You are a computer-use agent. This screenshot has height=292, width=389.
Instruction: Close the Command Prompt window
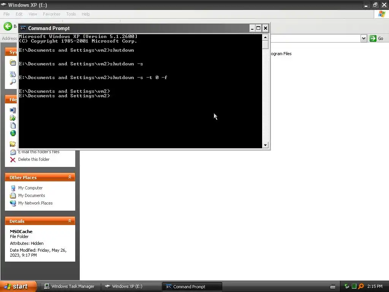(x=266, y=28)
